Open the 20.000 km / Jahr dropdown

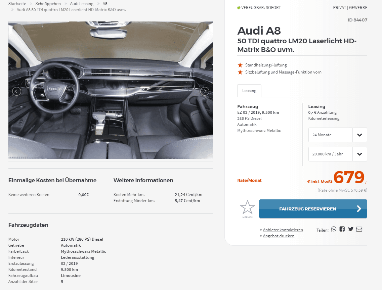pyautogui.click(x=338, y=154)
